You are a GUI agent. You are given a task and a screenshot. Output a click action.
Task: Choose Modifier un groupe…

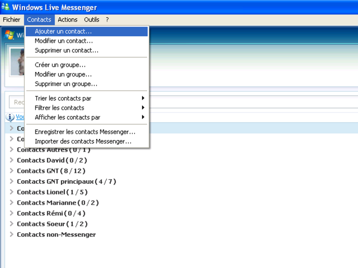87,74
